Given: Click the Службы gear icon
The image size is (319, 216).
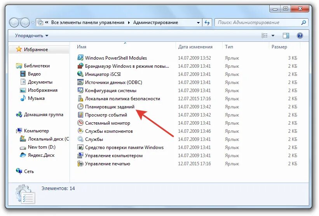Looking at the screenshot, I should [80, 139].
